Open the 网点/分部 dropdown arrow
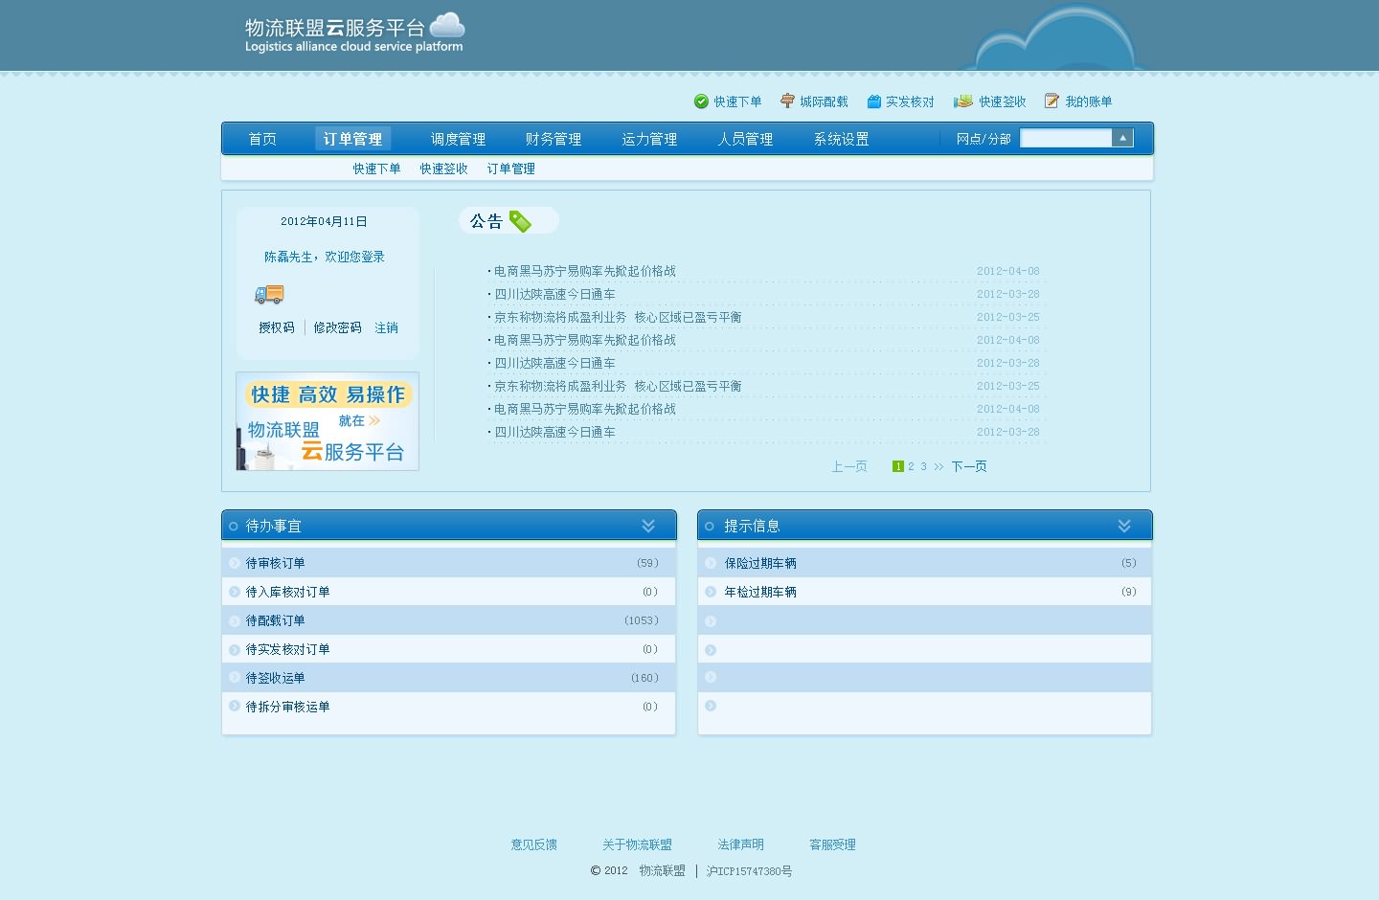This screenshot has width=1379, height=900. [1122, 138]
